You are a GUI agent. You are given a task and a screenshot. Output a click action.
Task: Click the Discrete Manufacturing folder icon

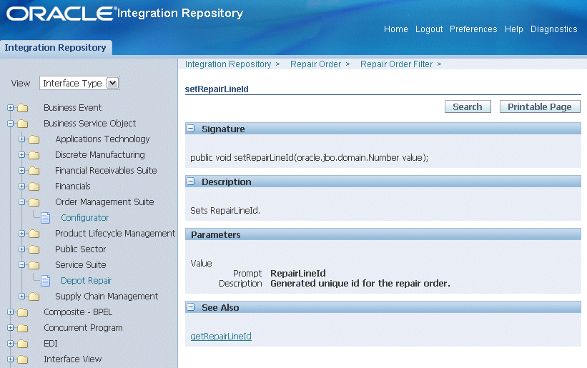(x=34, y=155)
